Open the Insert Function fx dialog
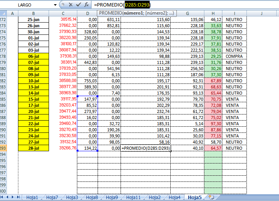 click(x=86, y=5)
